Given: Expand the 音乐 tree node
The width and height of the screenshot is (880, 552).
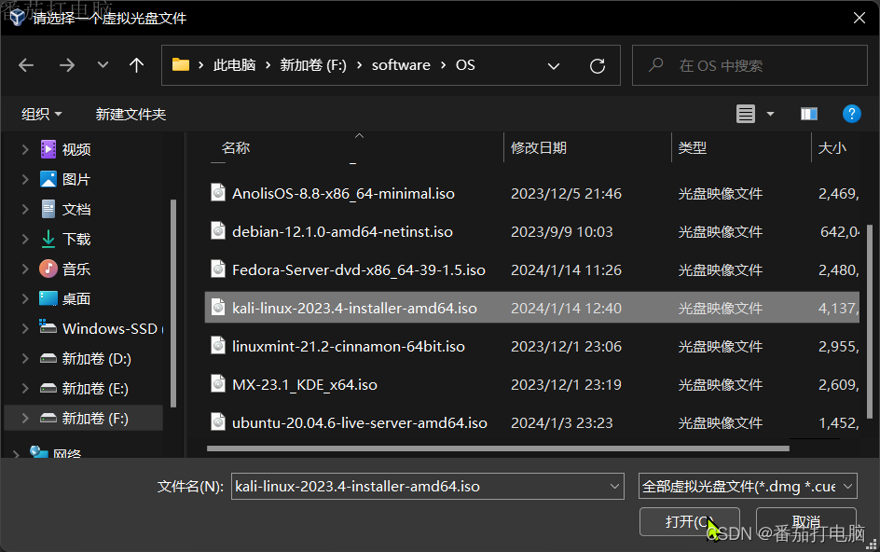Looking at the screenshot, I should click(x=24, y=269).
